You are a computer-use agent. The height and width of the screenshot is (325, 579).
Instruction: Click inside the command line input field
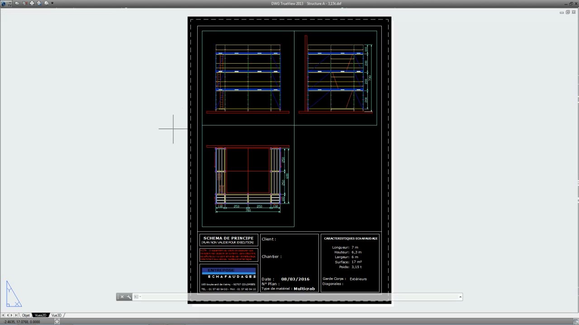click(299, 297)
